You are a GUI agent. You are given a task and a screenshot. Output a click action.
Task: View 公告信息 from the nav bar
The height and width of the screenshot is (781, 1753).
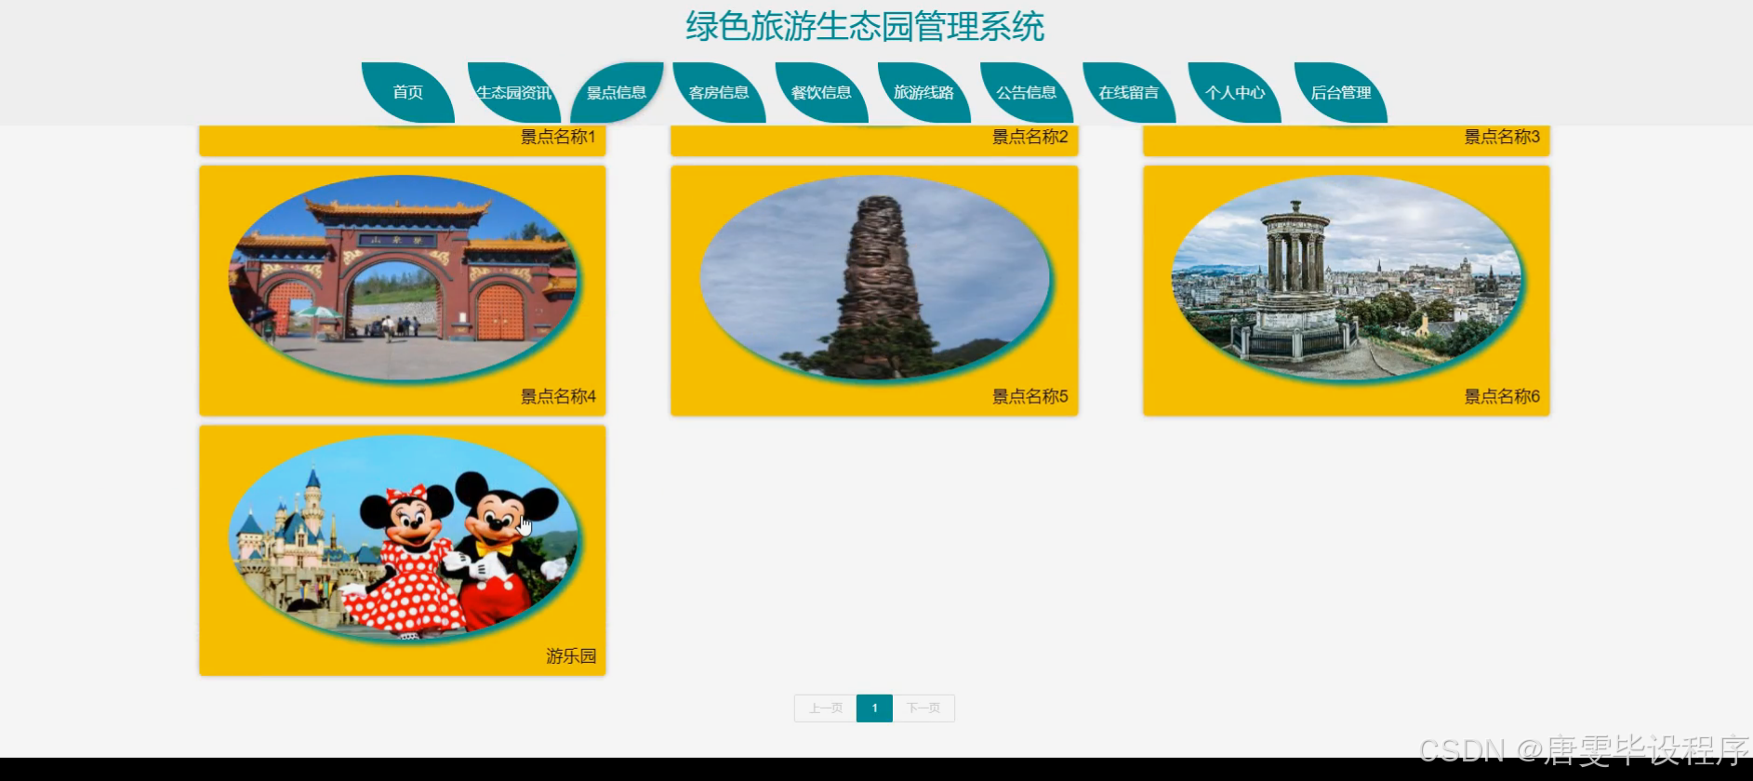tap(1026, 92)
